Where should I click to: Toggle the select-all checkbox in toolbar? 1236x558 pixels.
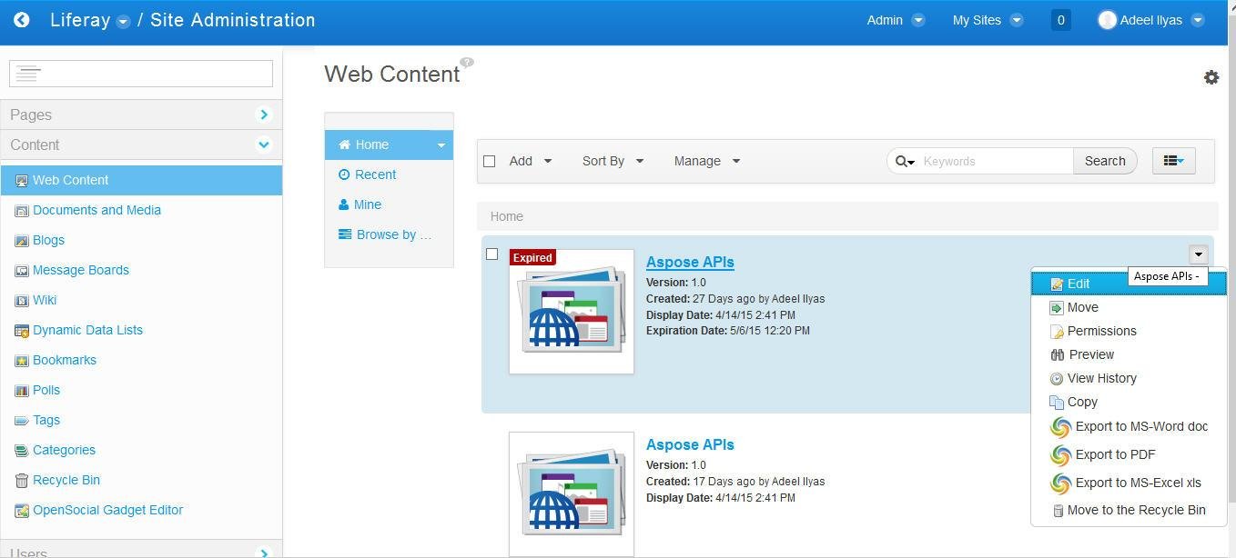pyautogui.click(x=489, y=161)
